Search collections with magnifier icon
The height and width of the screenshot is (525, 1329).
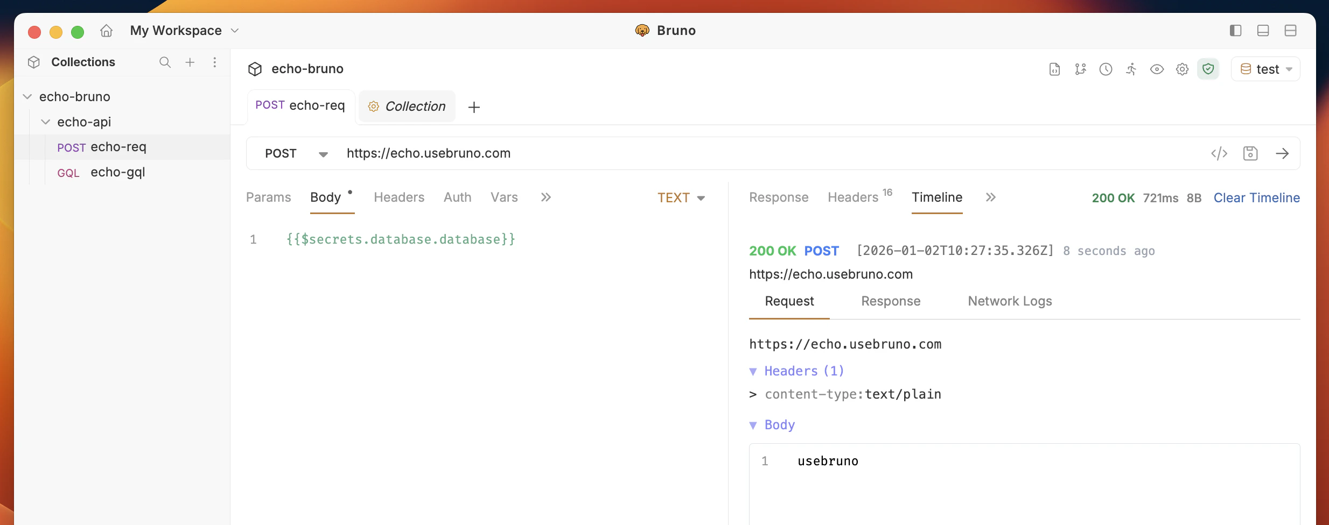(x=165, y=62)
